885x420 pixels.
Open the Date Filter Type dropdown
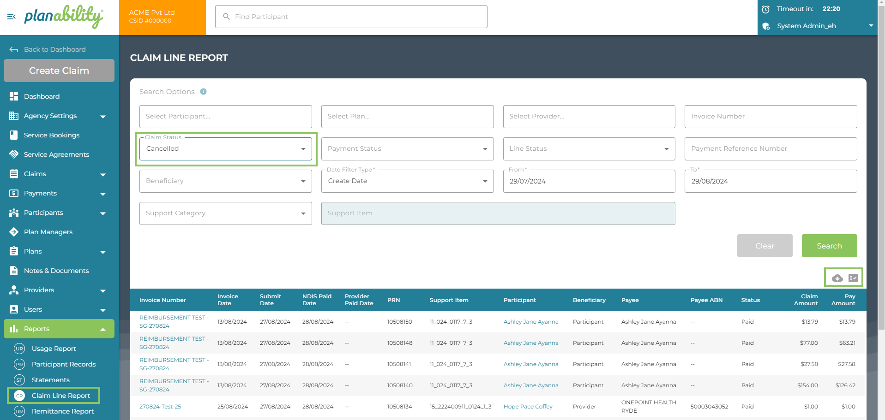tap(407, 181)
